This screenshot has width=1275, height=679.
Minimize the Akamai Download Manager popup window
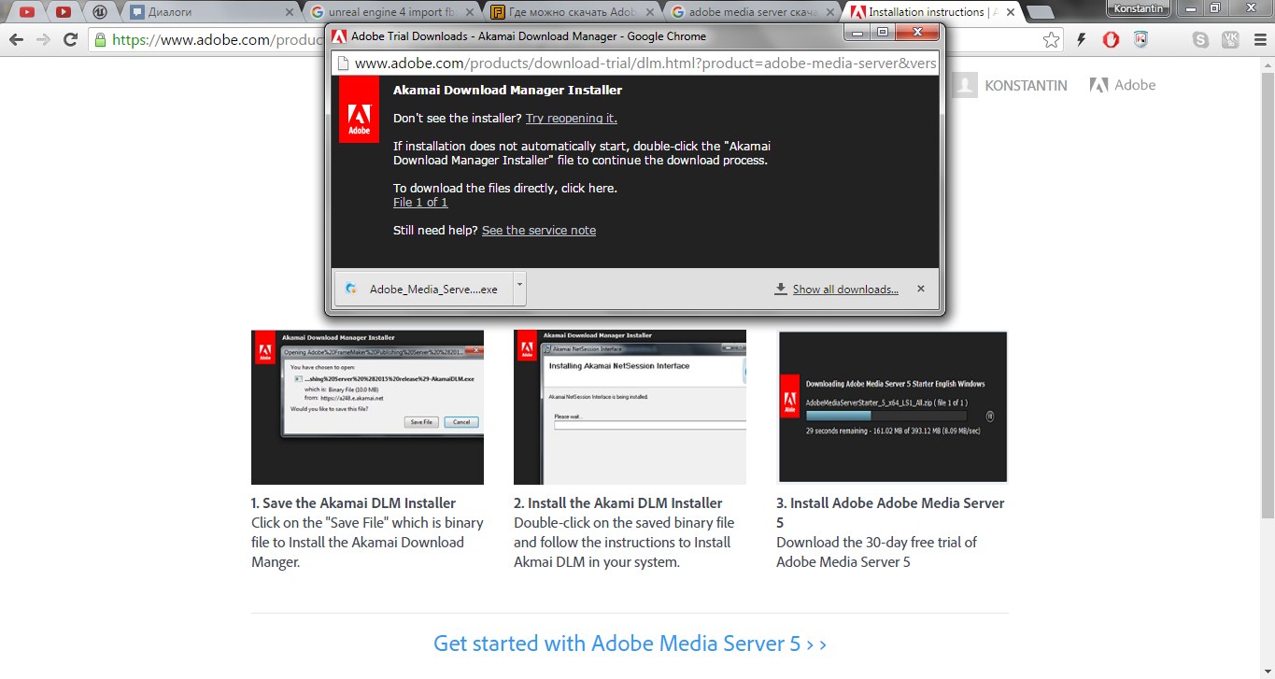[x=857, y=32]
